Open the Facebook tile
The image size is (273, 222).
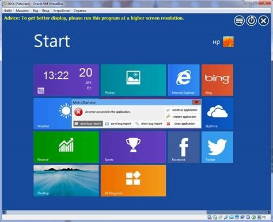[x=184, y=147]
